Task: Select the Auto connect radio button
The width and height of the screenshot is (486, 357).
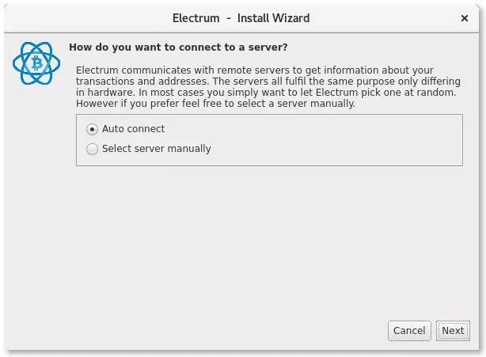Action: click(x=93, y=129)
